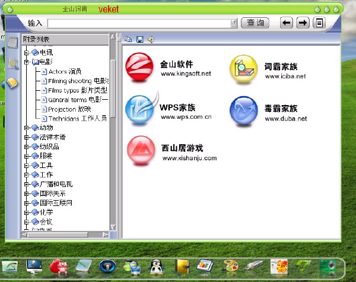Image resolution: width=356 pixels, height=282 pixels.
Task: Click the red 西山居游戏 logo
Action: pos(141,150)
